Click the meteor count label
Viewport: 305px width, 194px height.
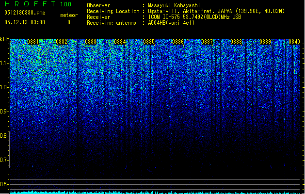(x=69, y=15)
